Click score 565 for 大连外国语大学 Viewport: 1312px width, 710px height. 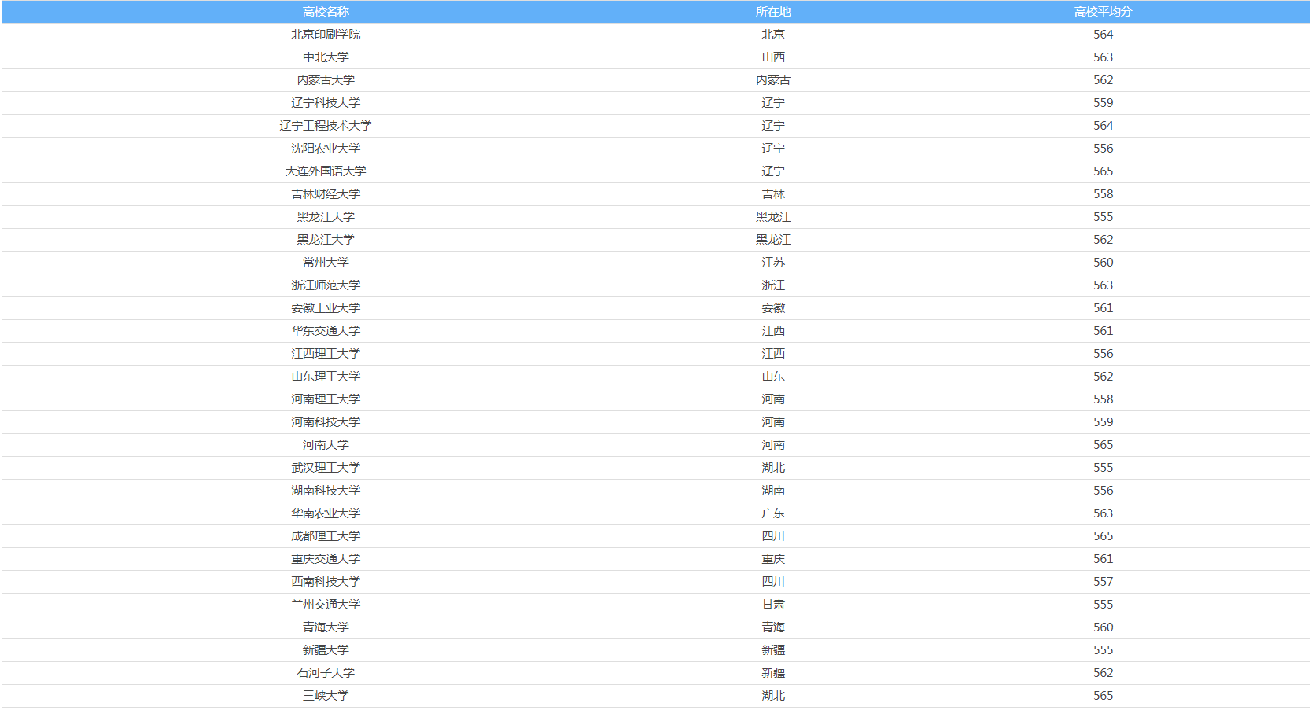tap(1103, 171)
